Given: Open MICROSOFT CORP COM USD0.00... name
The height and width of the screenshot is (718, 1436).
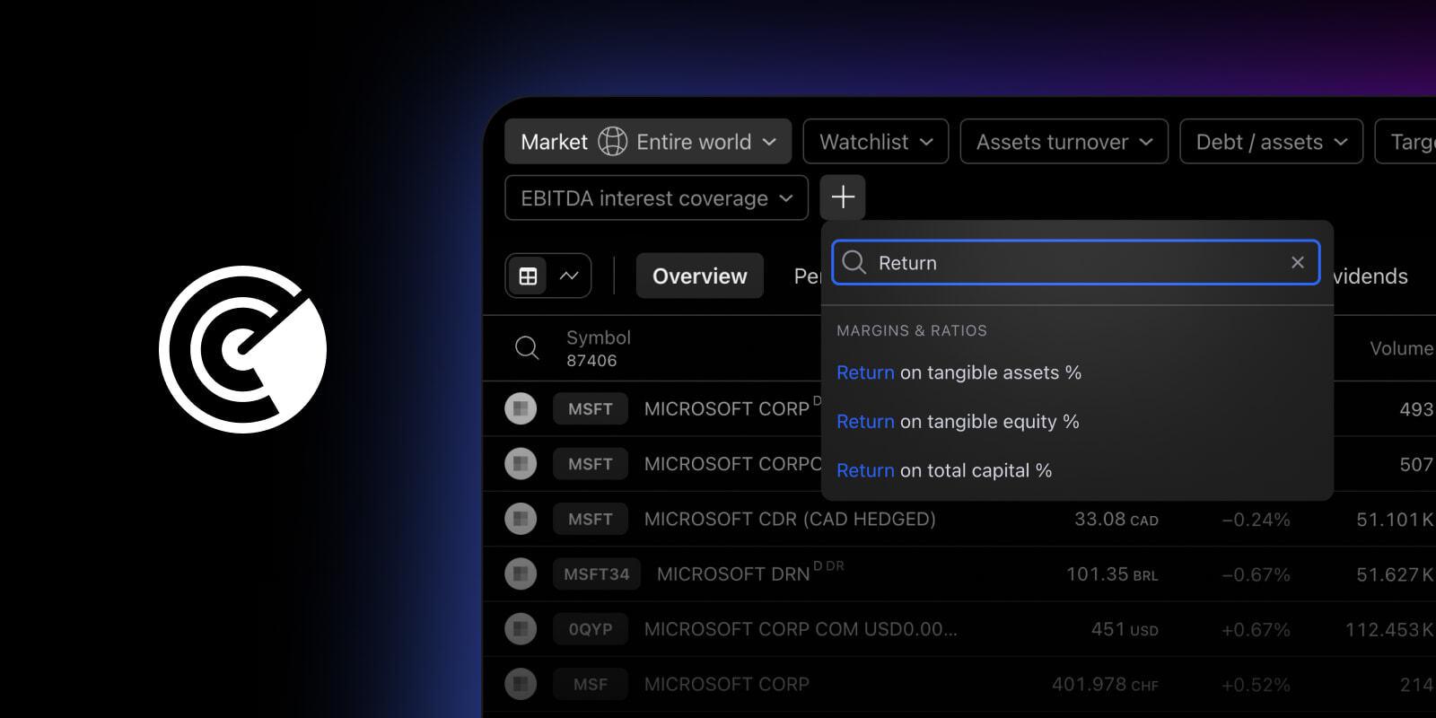Looking at the screenshot, I should [x=801, y=629].
